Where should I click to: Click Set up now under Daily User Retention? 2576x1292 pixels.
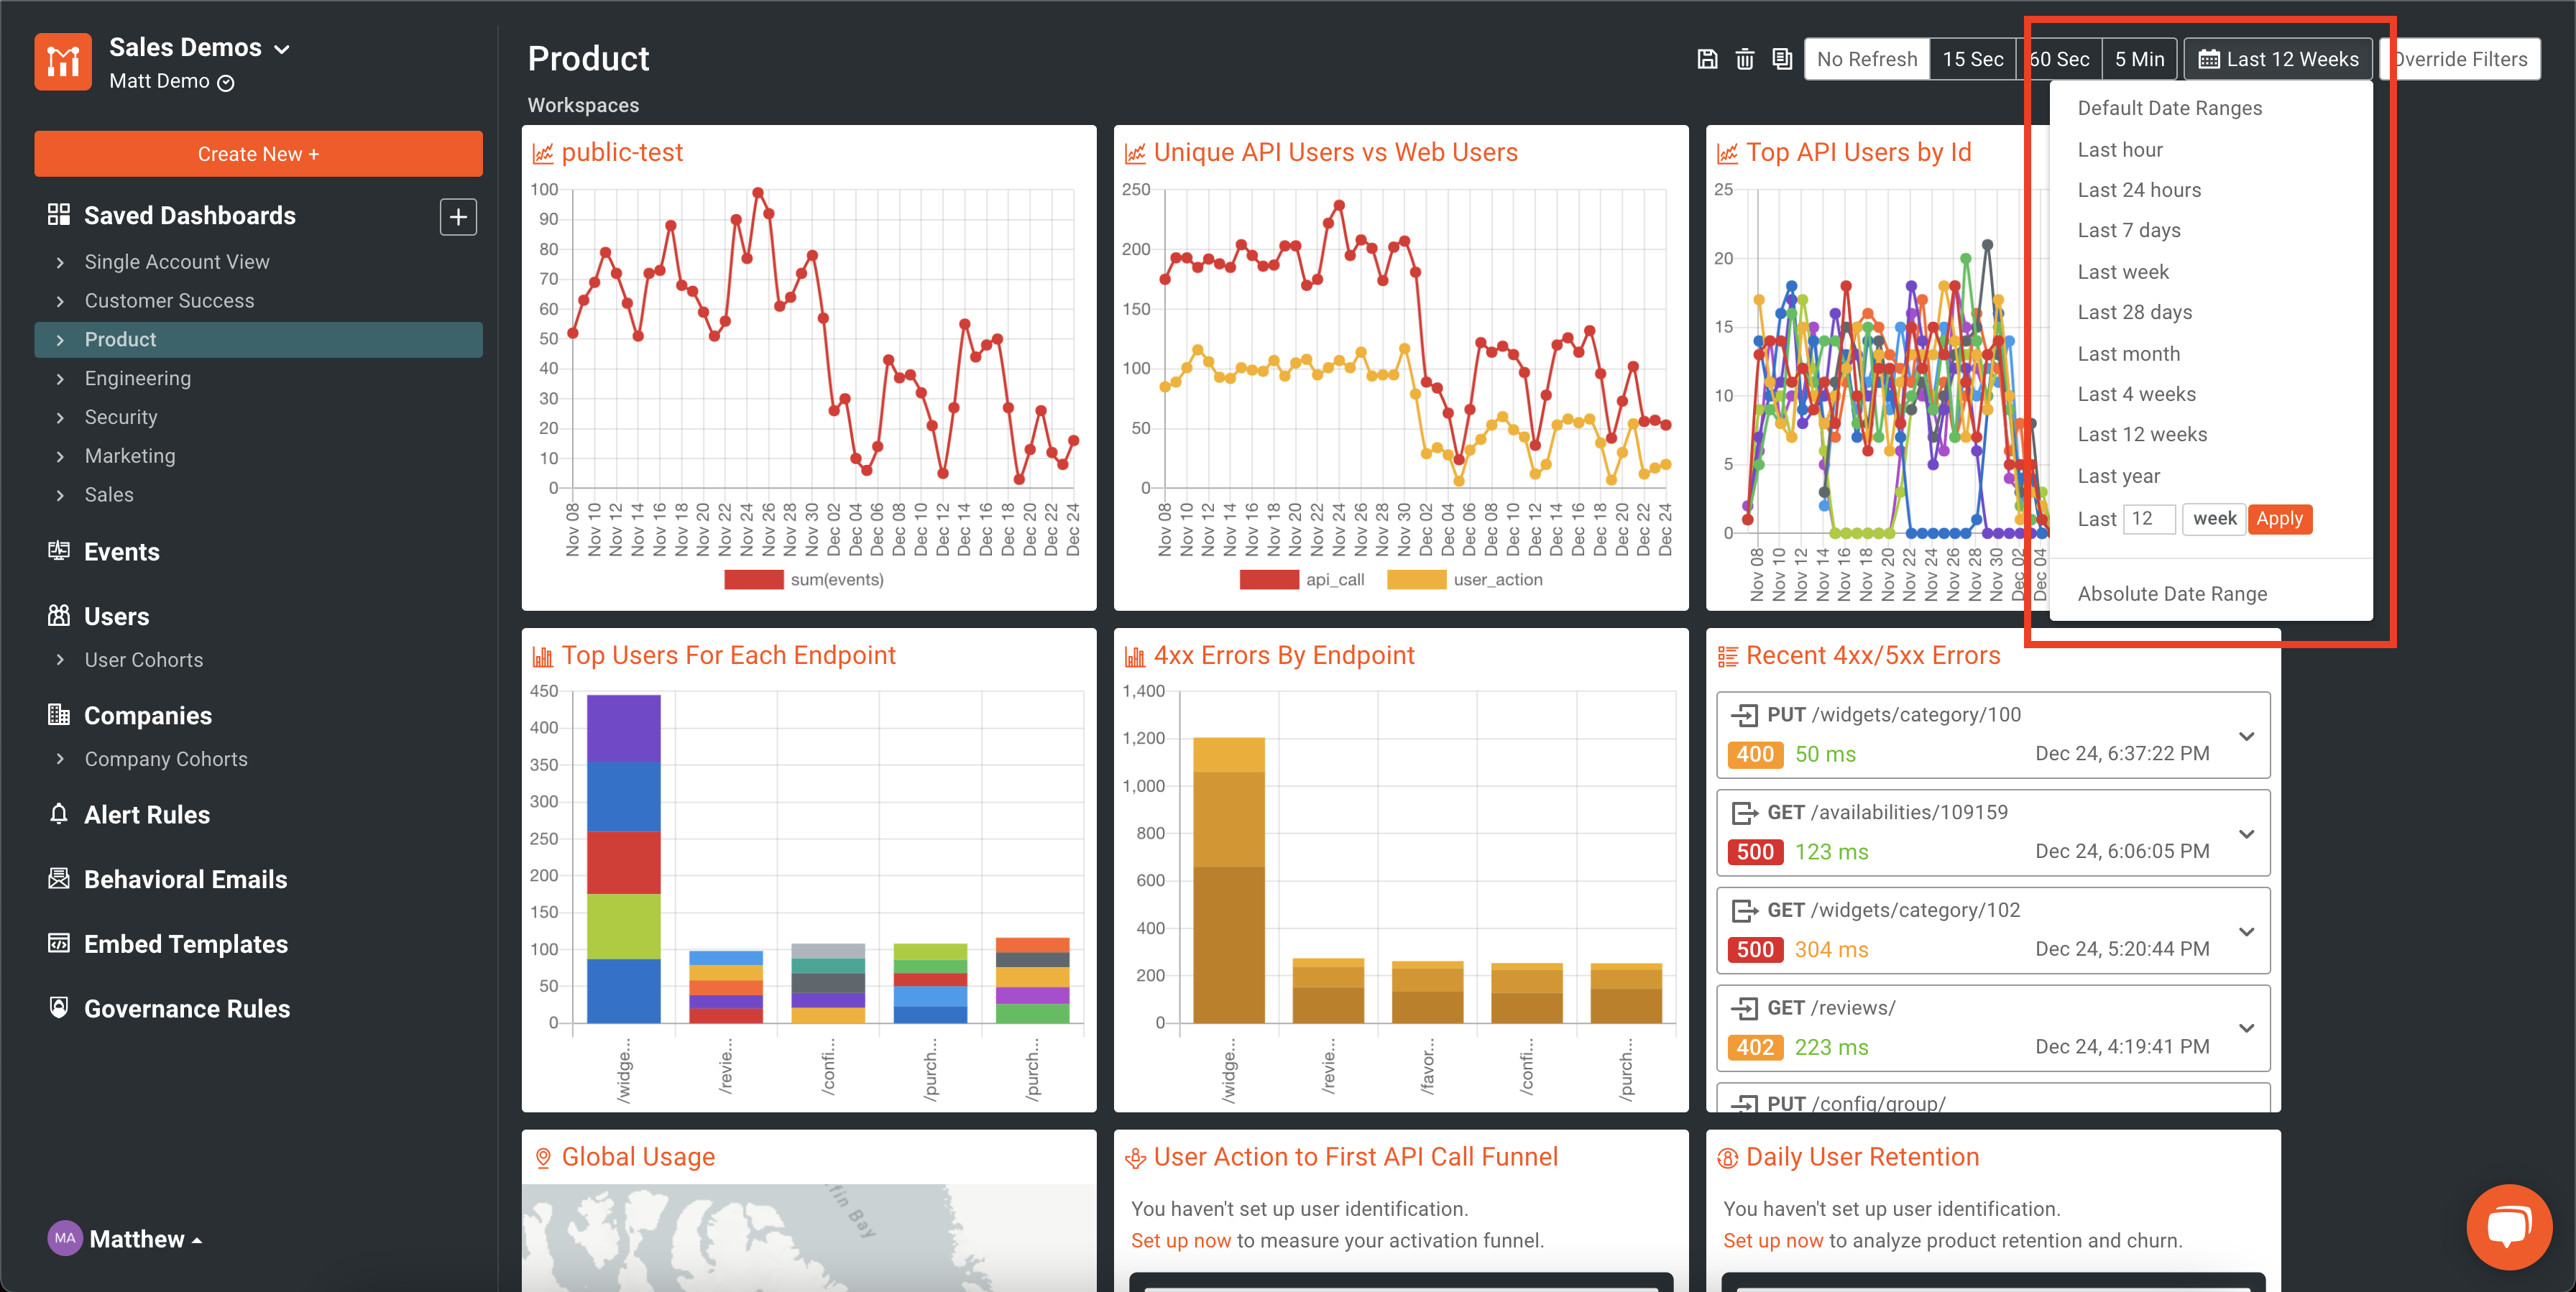pos(1772,1240)
